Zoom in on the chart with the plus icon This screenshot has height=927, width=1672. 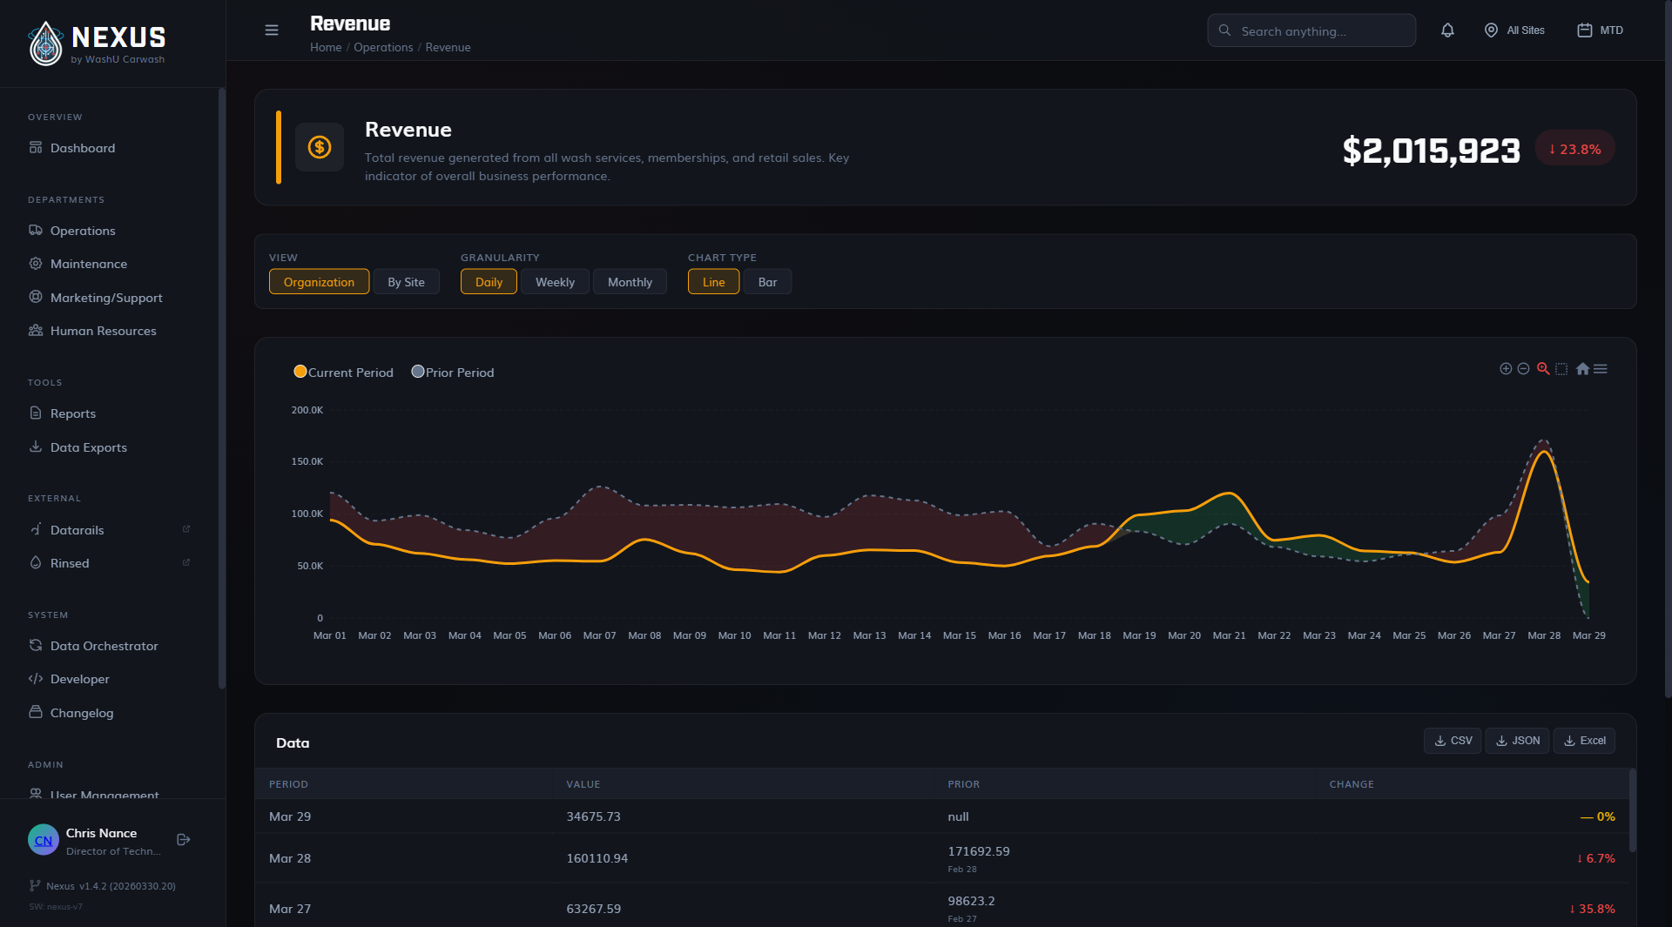(1506, 369)
